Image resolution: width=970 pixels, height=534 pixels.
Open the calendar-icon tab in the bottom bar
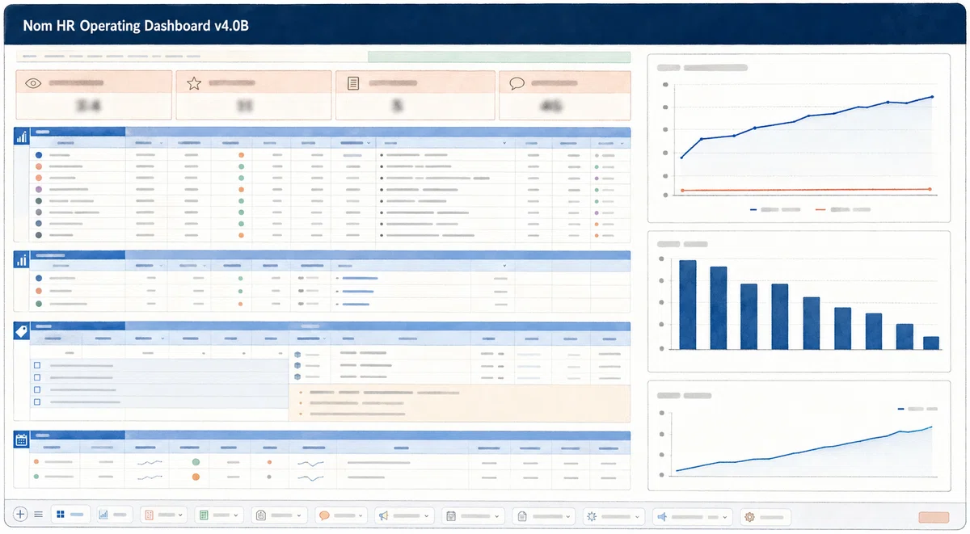point(474,515)
